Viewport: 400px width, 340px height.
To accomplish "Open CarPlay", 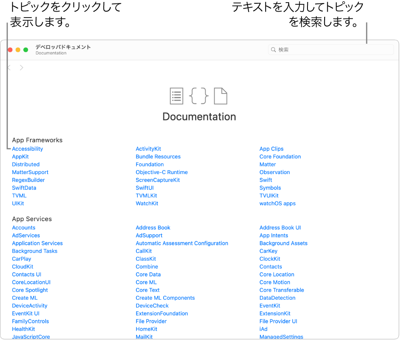I will [21, 259].
